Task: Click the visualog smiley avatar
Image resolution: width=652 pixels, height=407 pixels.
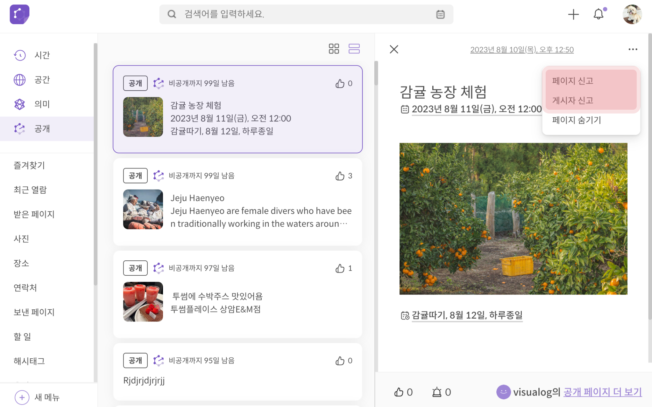Action: (503, 392)
